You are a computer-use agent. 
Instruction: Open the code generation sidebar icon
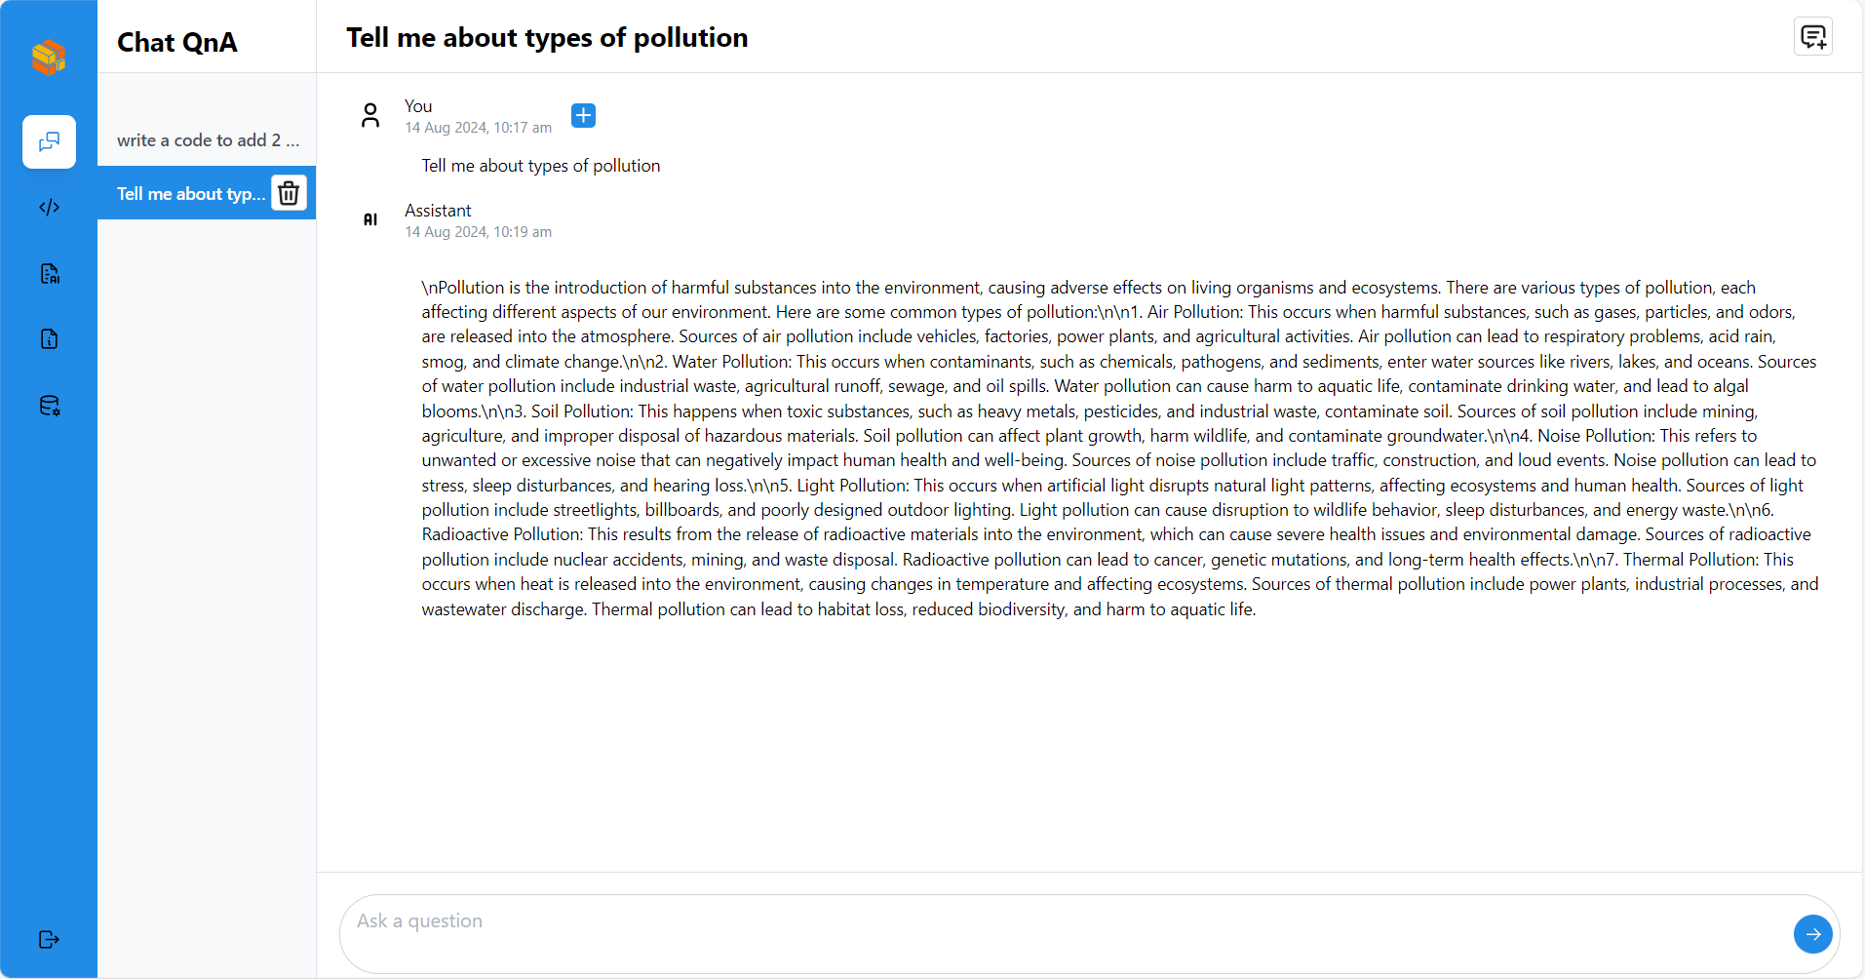pyautogui.click(x=49, y=208)
